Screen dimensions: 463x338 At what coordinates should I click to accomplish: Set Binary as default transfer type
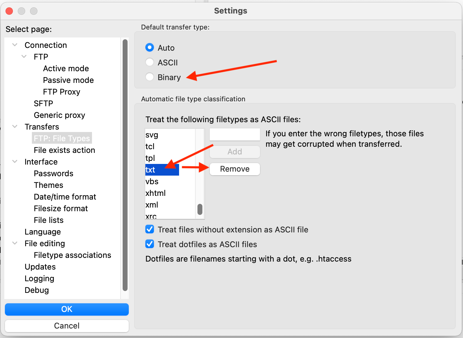149,77
